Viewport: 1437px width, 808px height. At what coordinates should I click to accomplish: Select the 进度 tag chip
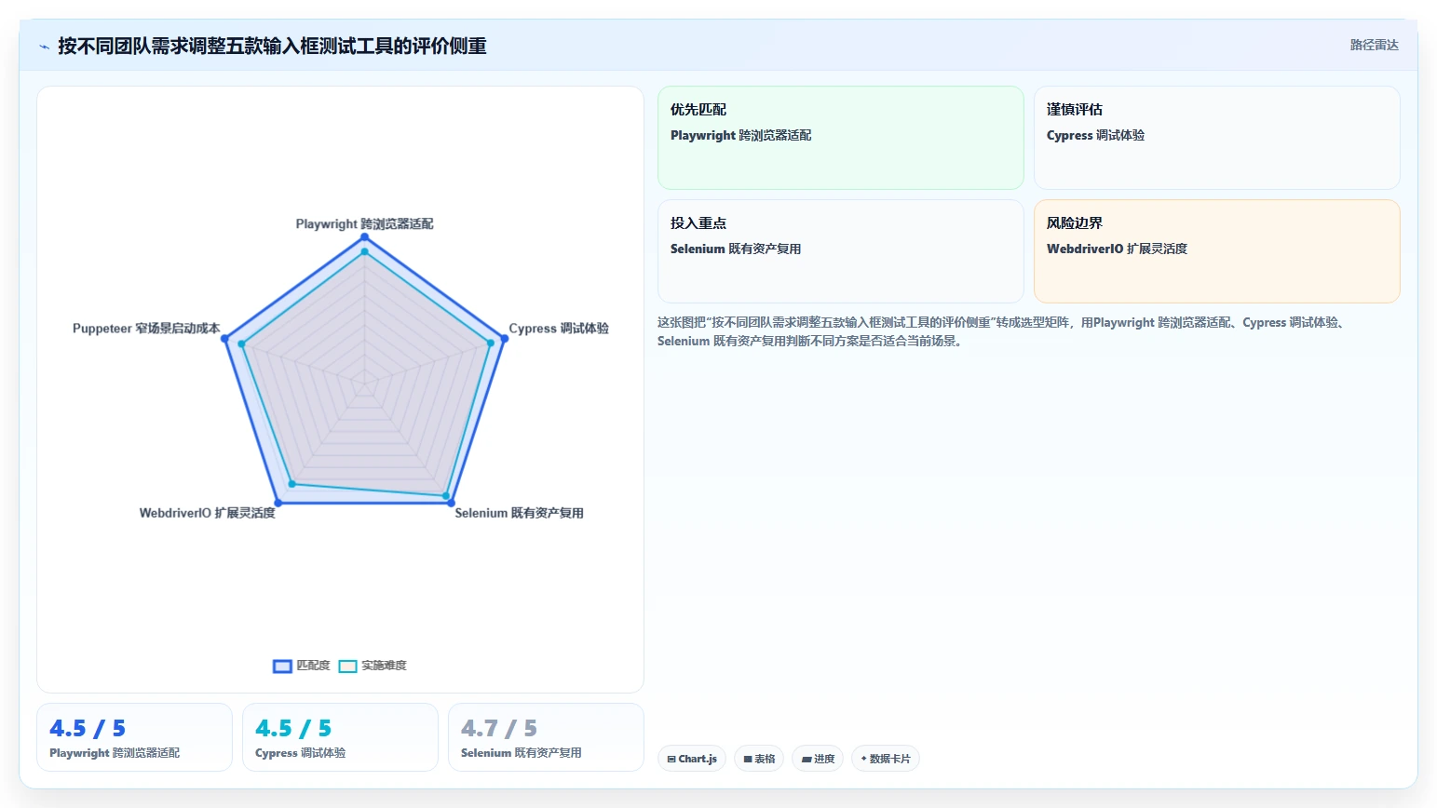coord(818,759)
